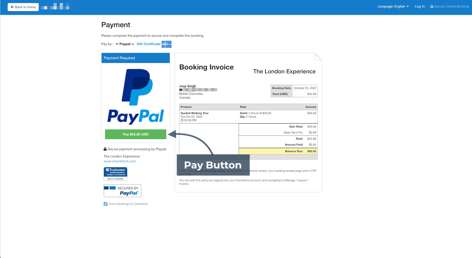Click the Secure Online Booking lock icon
This screenshot has width=472, height=258.
[x=432, y=6]
